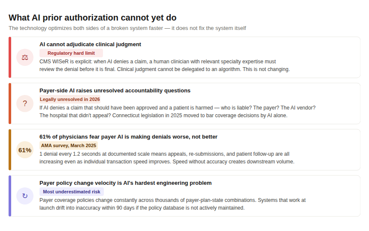
Task: Click the CMS WISeR description paragraph
Action: pyautogui.click(x=164, y=65)
